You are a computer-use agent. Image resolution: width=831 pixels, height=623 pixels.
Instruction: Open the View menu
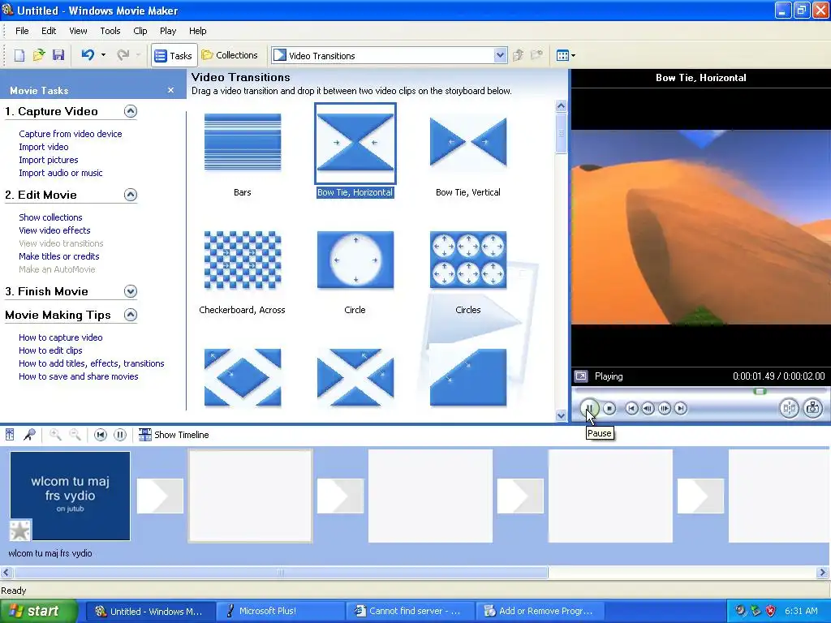[78, 31]
